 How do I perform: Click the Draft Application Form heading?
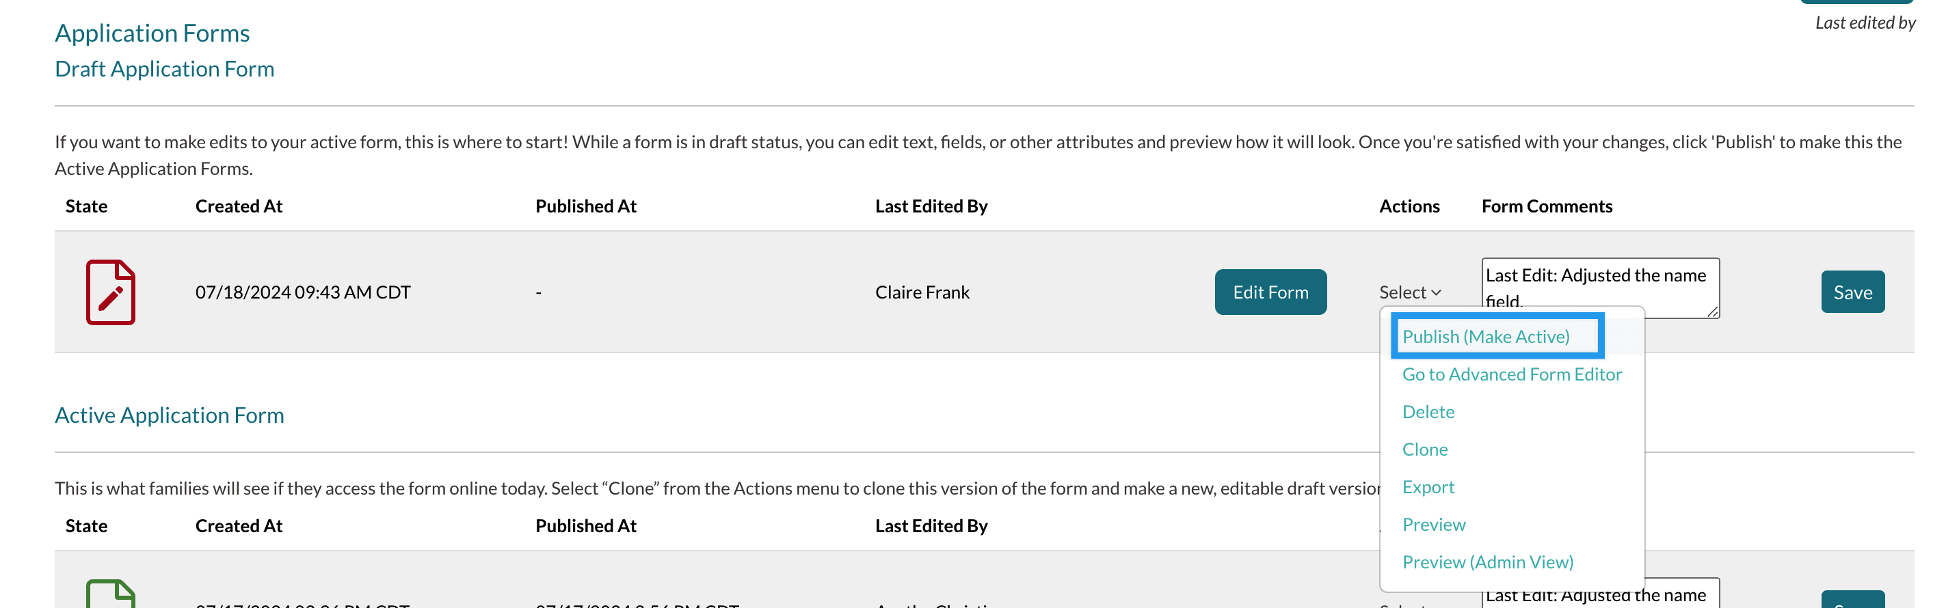(x=164, y=70)
